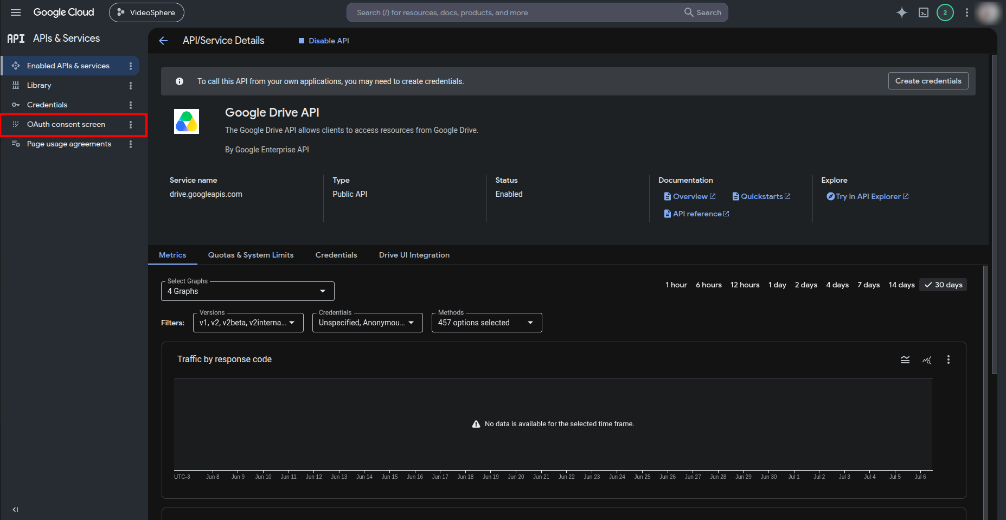The height and width of the screenshot is (520, 1006).
Task: Select the 1 hour time range
Action: coord(676,285)
